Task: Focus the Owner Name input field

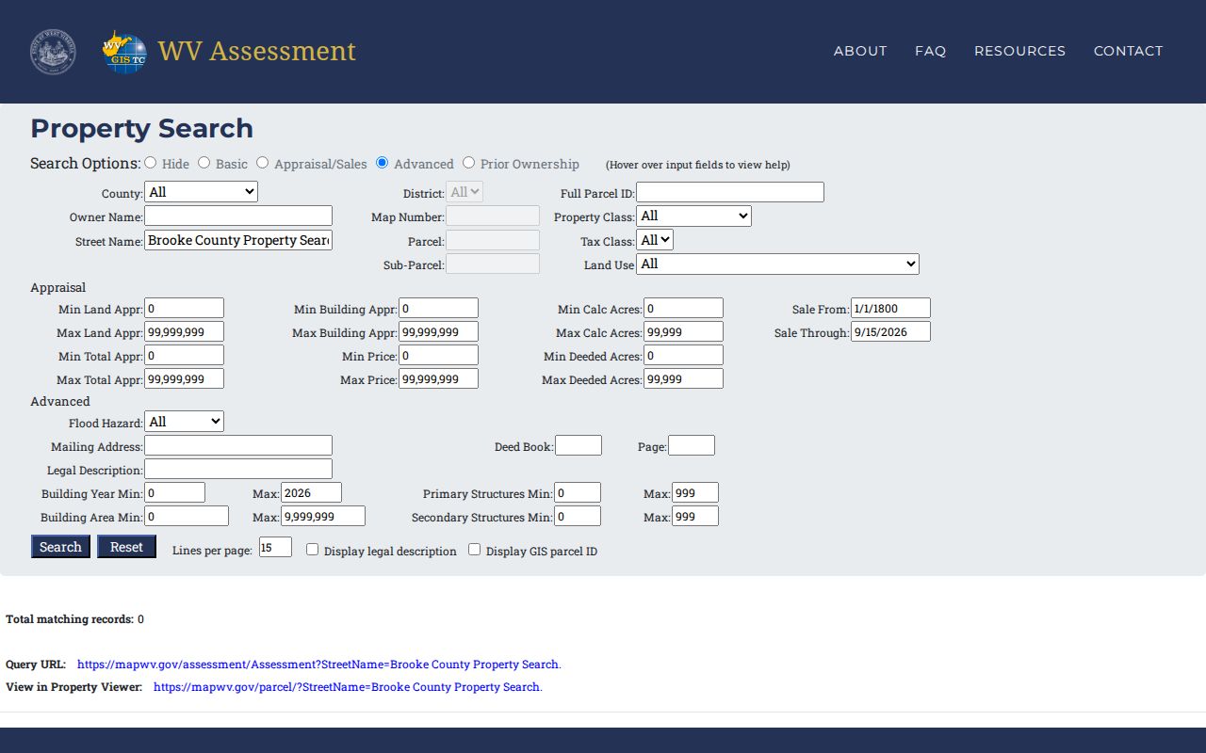Action: (x=238, y=216)
